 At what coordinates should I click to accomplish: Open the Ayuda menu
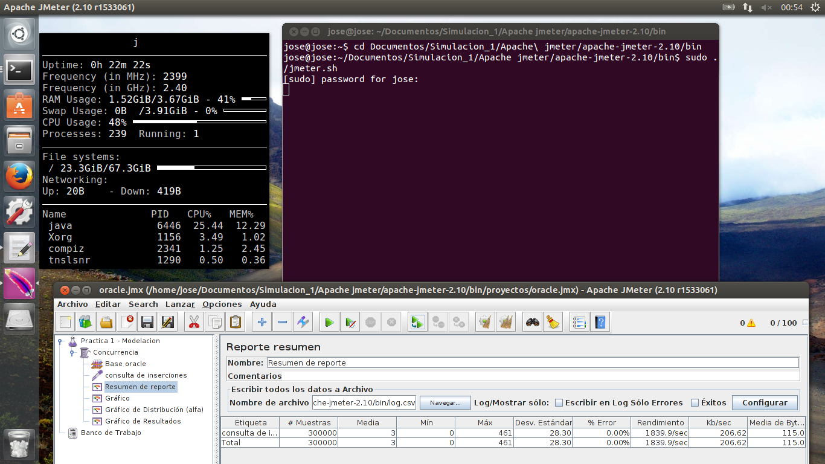[x=263, y=304]
